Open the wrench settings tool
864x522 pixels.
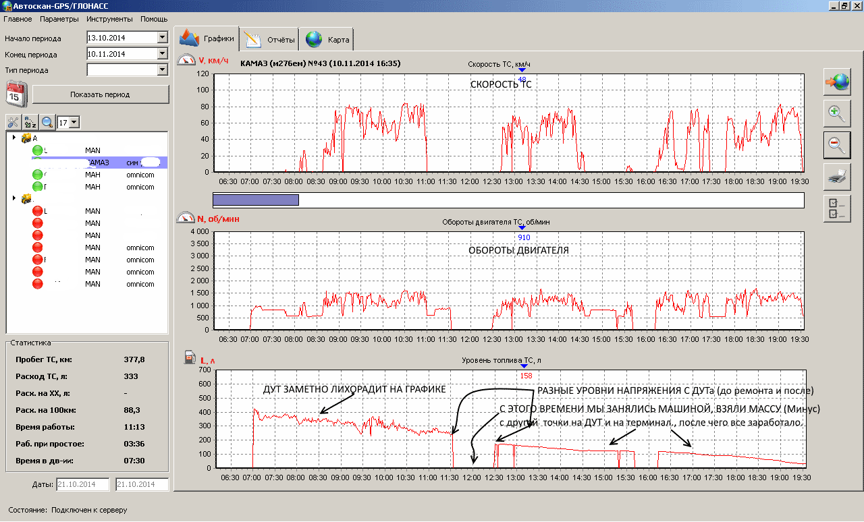pos(13,122)
